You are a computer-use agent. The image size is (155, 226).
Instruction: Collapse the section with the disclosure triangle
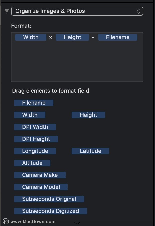(x=7, y=11)
